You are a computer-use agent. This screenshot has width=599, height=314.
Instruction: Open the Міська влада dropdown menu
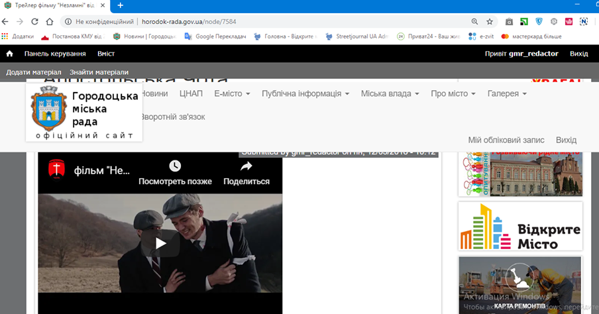(390, 94)
